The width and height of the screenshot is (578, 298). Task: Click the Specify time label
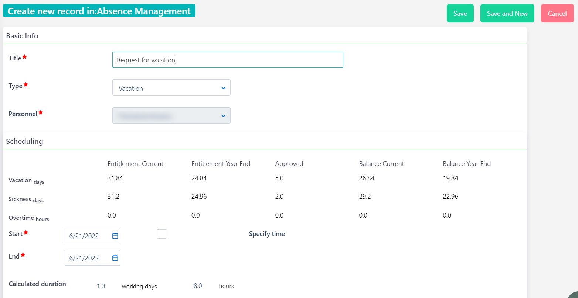[267, 233]
